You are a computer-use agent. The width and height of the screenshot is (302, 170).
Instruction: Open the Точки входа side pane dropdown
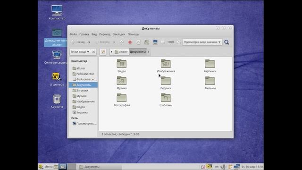80,51
